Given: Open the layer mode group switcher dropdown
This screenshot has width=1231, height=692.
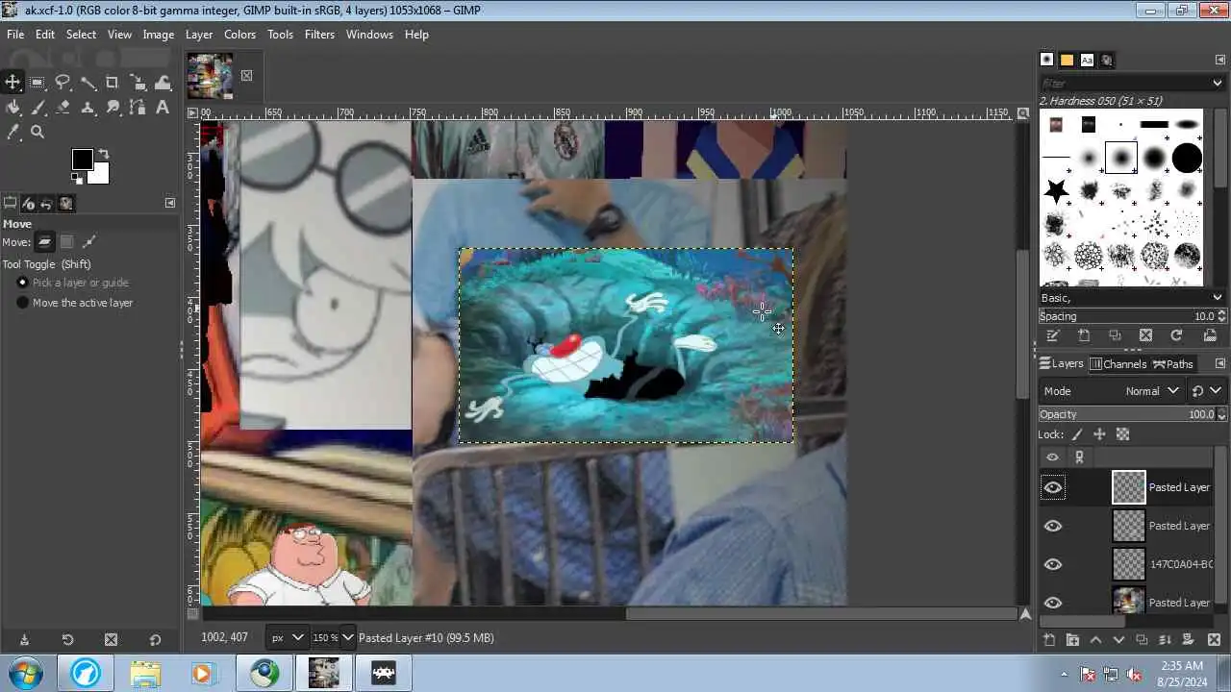Looking at the screenshot, I should [1206, 391].
